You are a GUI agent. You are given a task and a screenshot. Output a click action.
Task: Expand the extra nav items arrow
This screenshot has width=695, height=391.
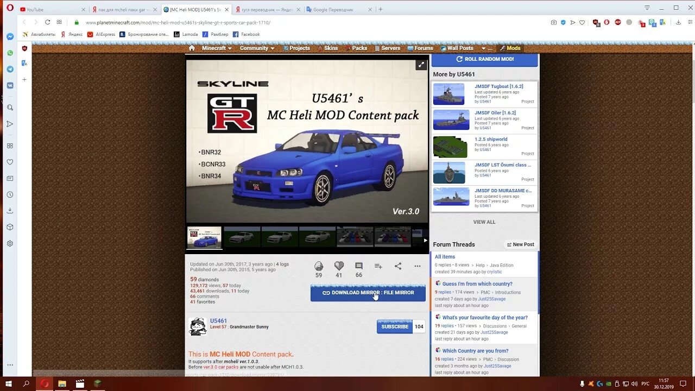pyautogui.click(x=486, y=48)
